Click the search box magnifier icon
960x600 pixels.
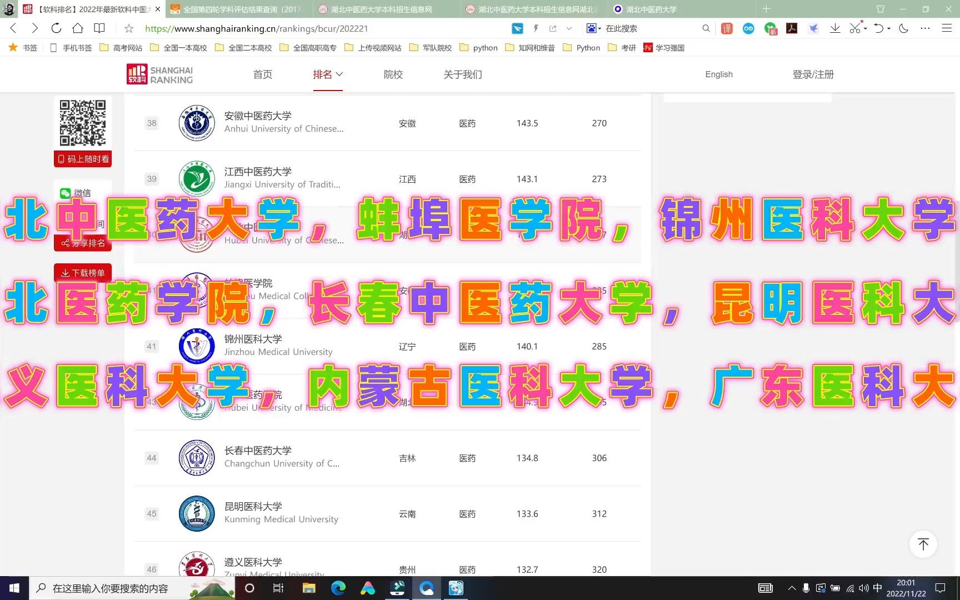click(706, 28)
